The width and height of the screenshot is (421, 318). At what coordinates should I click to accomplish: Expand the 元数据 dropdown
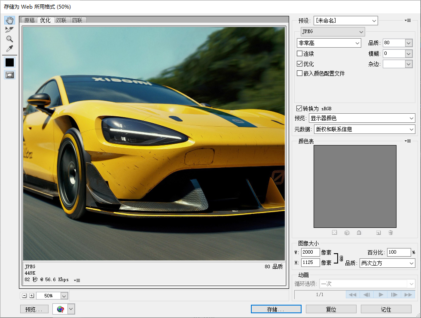point(364,129)
